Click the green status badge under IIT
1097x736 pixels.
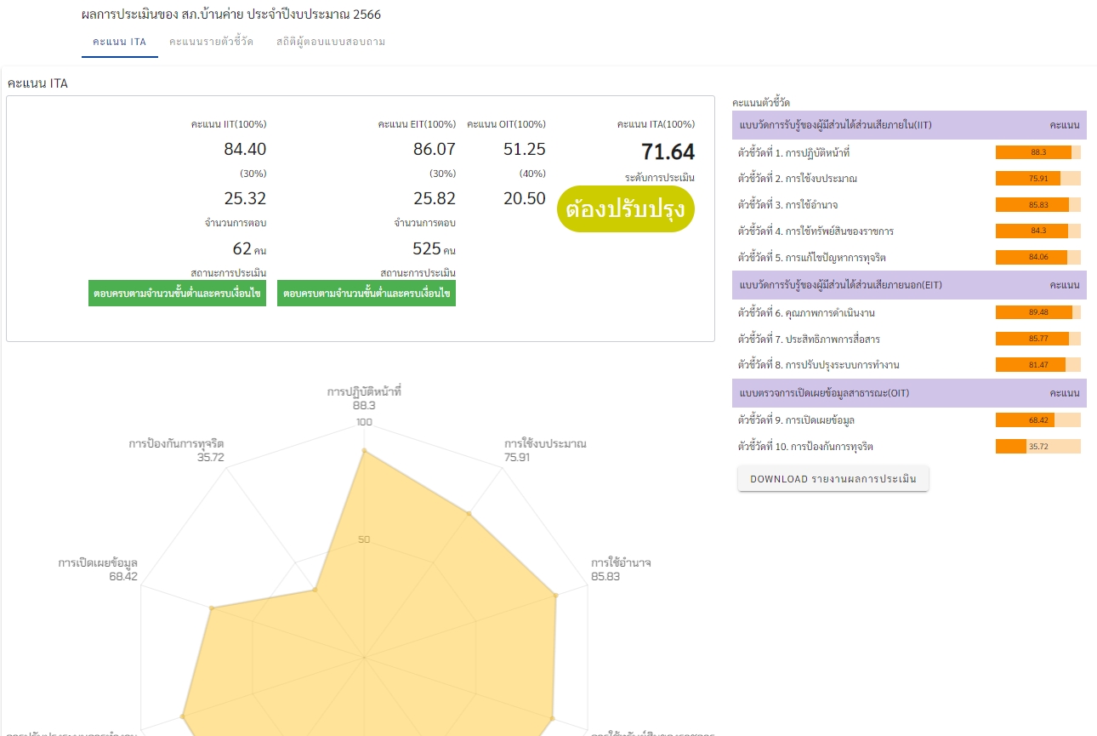tap(177, 294)
